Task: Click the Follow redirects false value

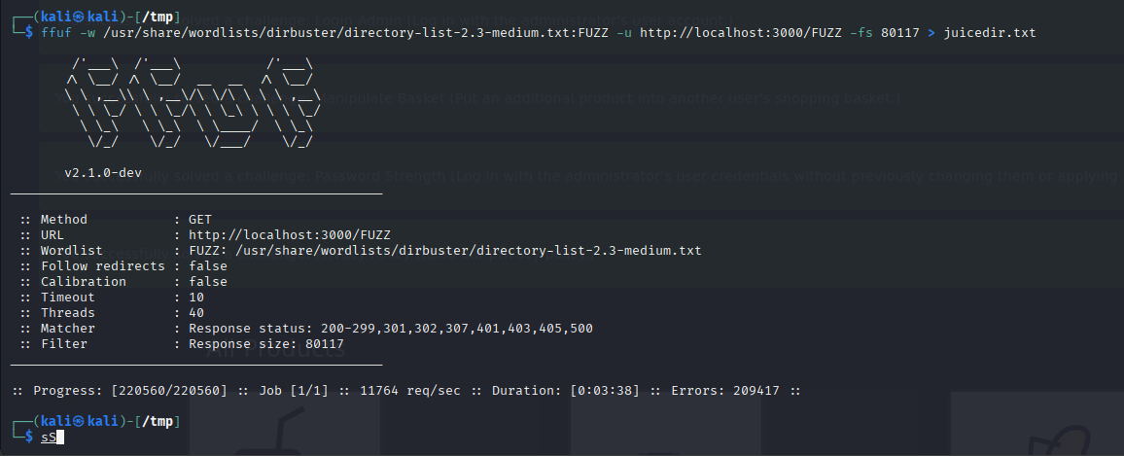Action: pyautogui.click(x=208, y=266)
